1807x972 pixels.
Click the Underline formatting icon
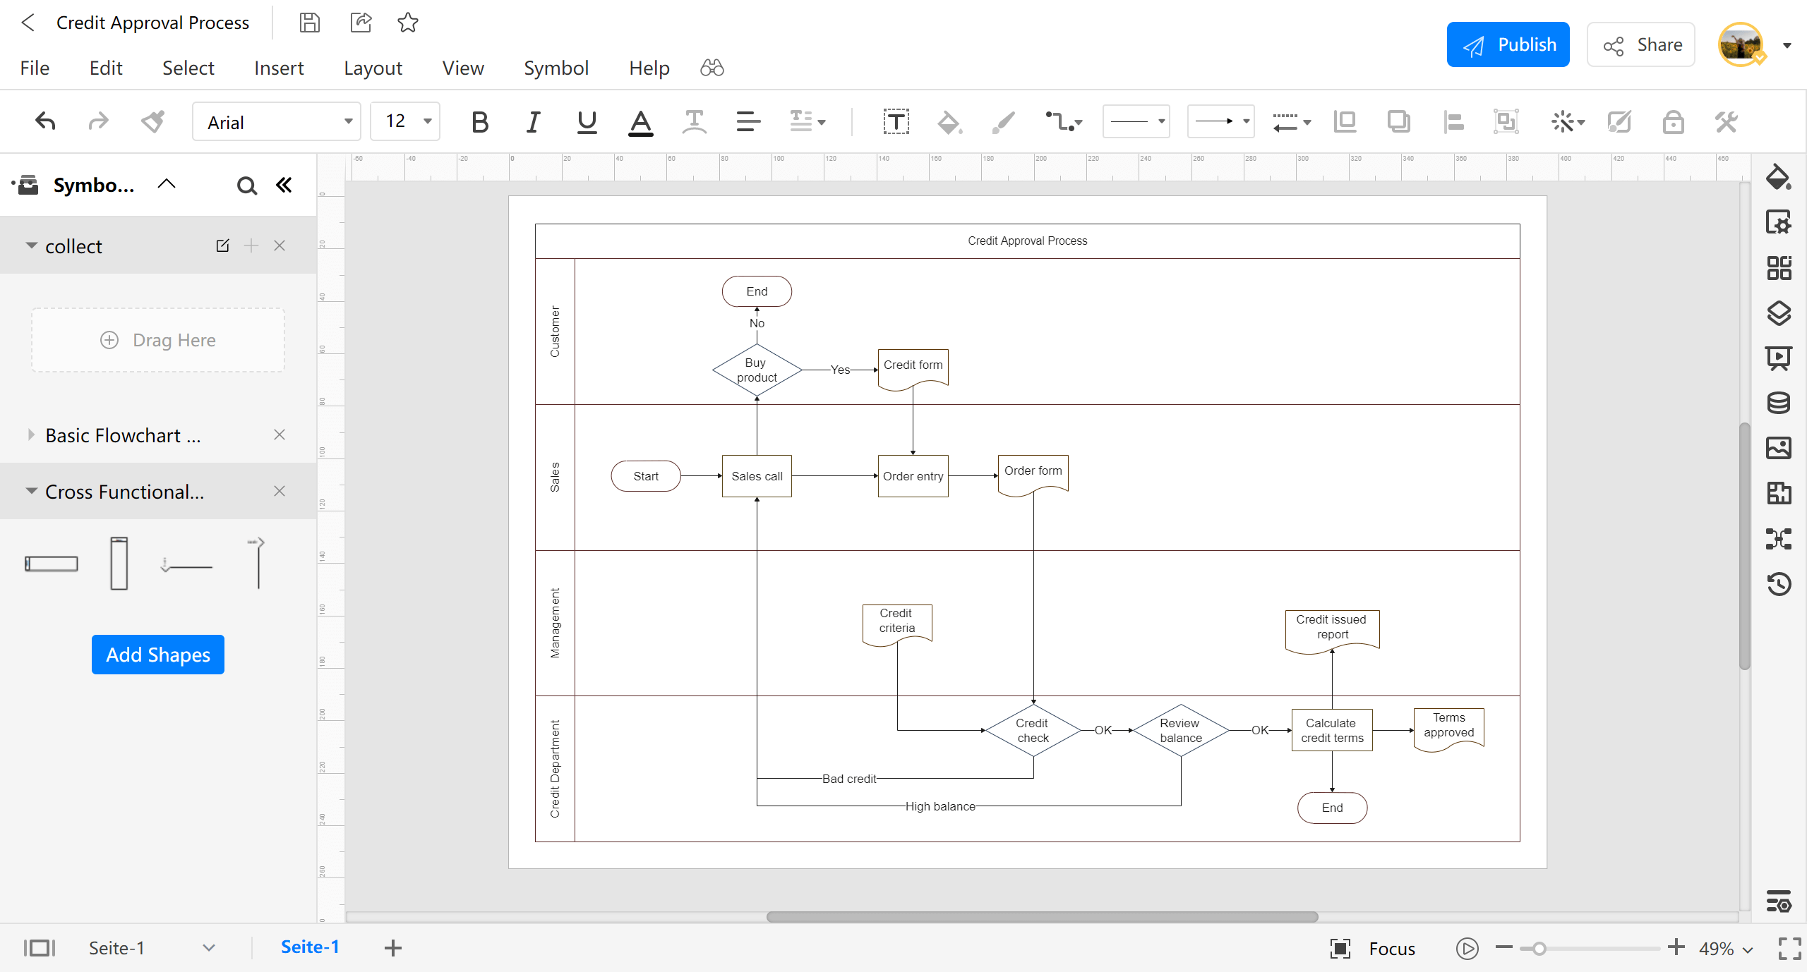pyautogui.click(x=586, y=121)
